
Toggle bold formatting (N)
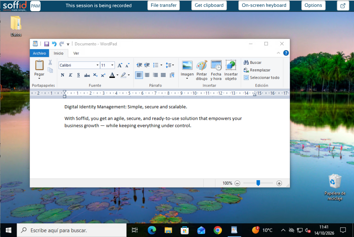click(63, 75)
